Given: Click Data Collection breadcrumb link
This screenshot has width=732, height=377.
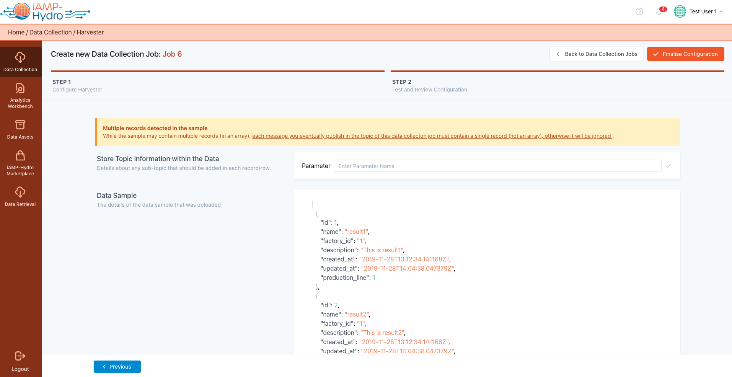Looking at the screenshot, I should pos(51,33).
